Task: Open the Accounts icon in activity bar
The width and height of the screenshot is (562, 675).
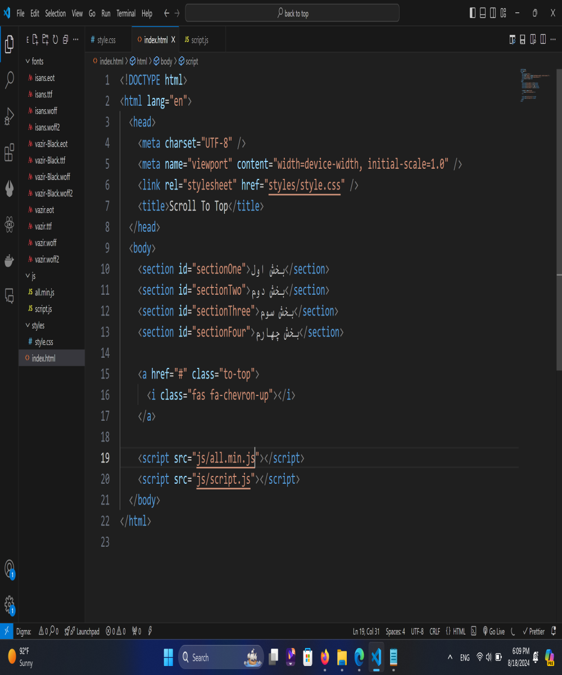Action: [x=10, y=568]
